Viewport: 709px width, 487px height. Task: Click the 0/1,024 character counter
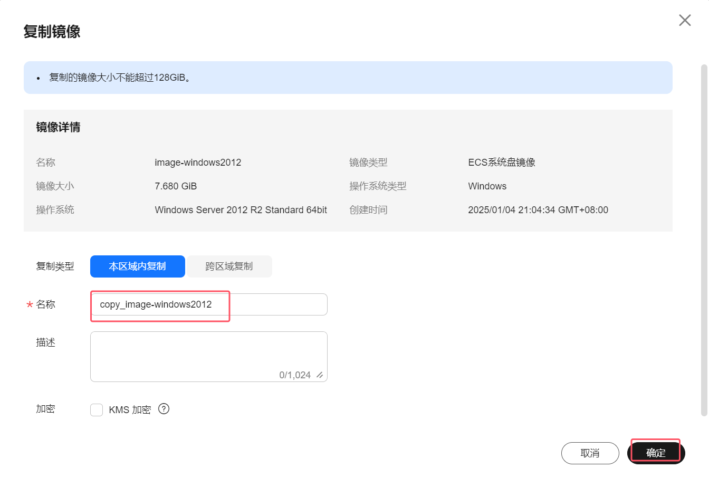295,375
